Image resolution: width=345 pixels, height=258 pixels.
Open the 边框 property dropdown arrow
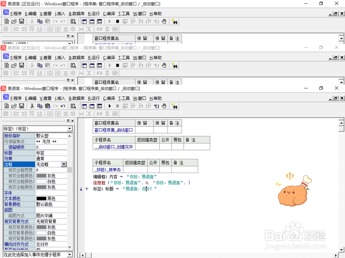pyautogui.click(x=64, y=164)
